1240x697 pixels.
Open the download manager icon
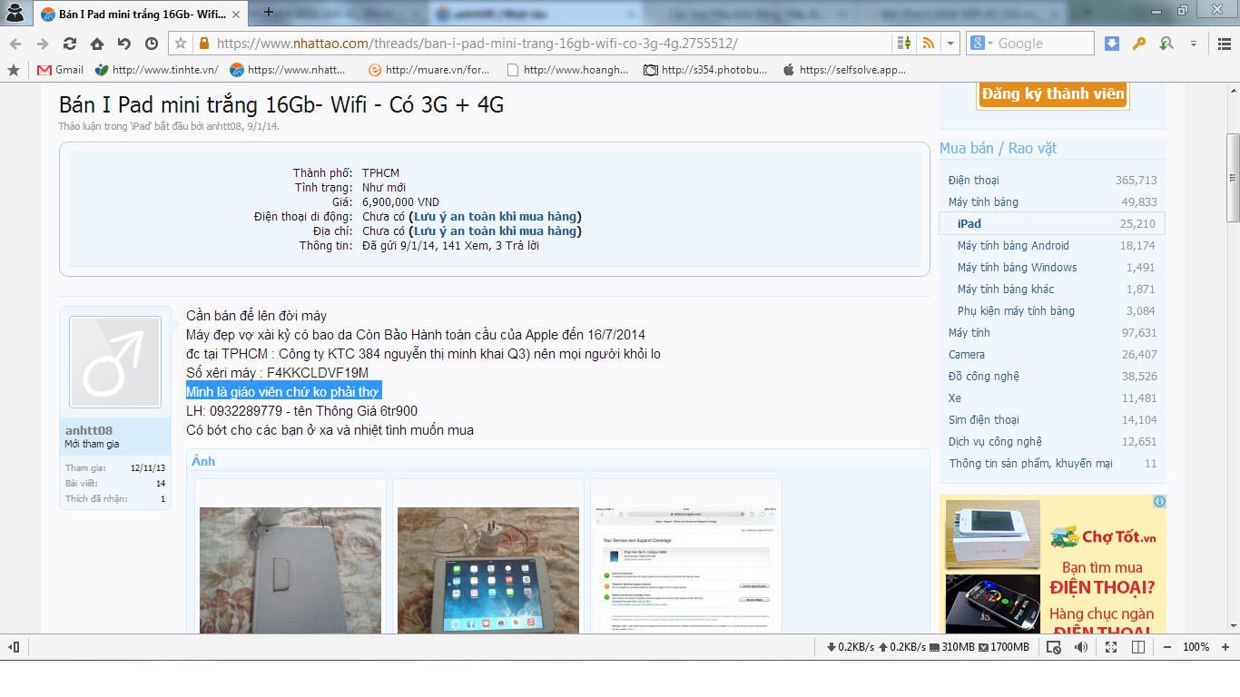pyautogui.click(x=1112, y=44)
